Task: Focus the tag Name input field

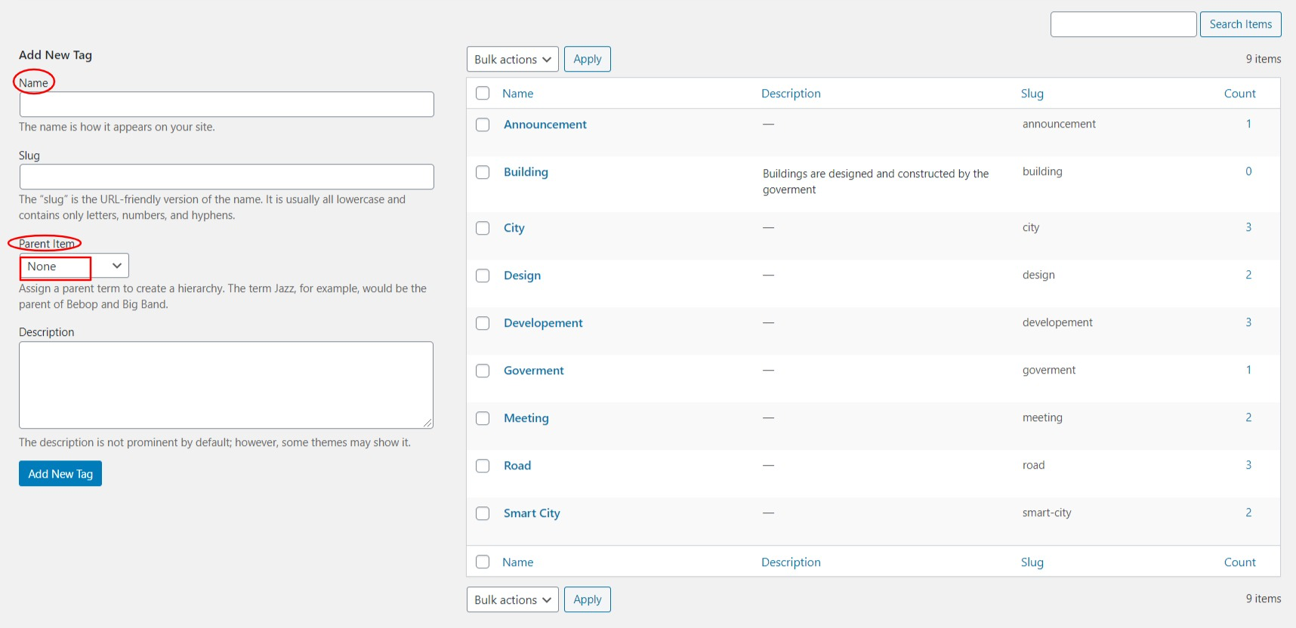Action: point(227,104)
